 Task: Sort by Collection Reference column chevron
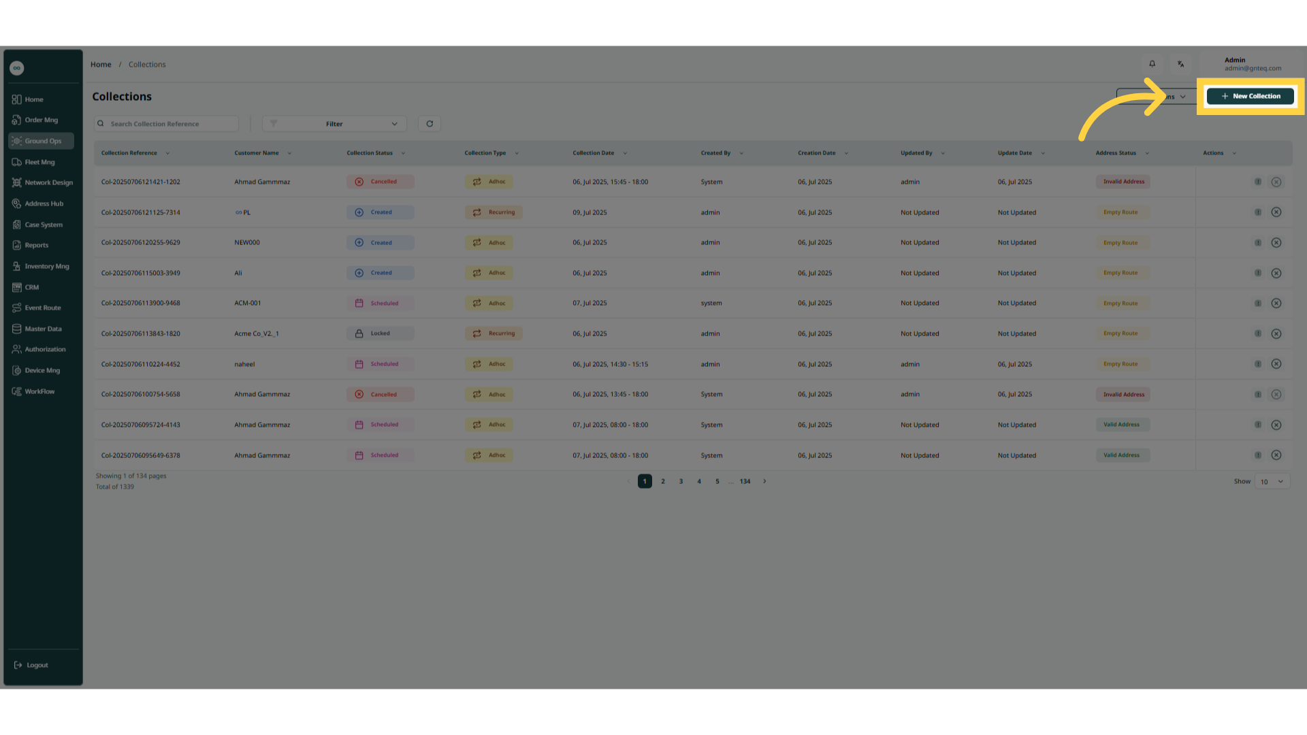pyautogui.click(x=167, y=153)
